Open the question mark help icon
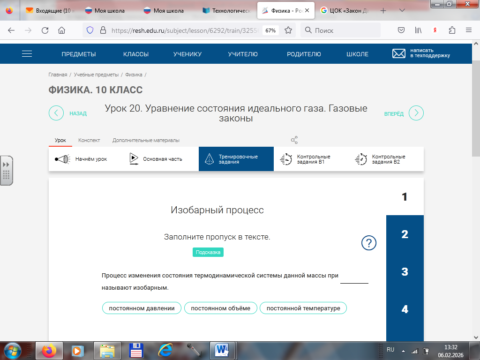480x360 pixels. pyautogui.click(x=369, y=243)
